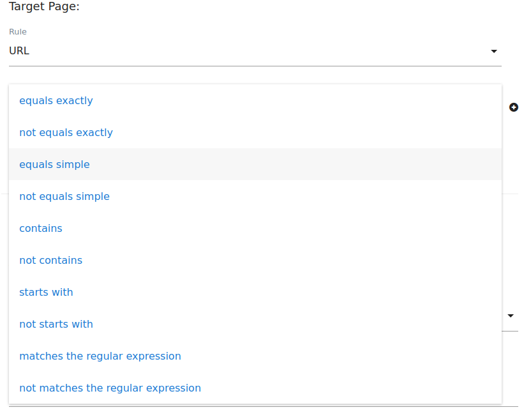
Task: Select the "equals exactly" option
Action: (x=56, y=100)
